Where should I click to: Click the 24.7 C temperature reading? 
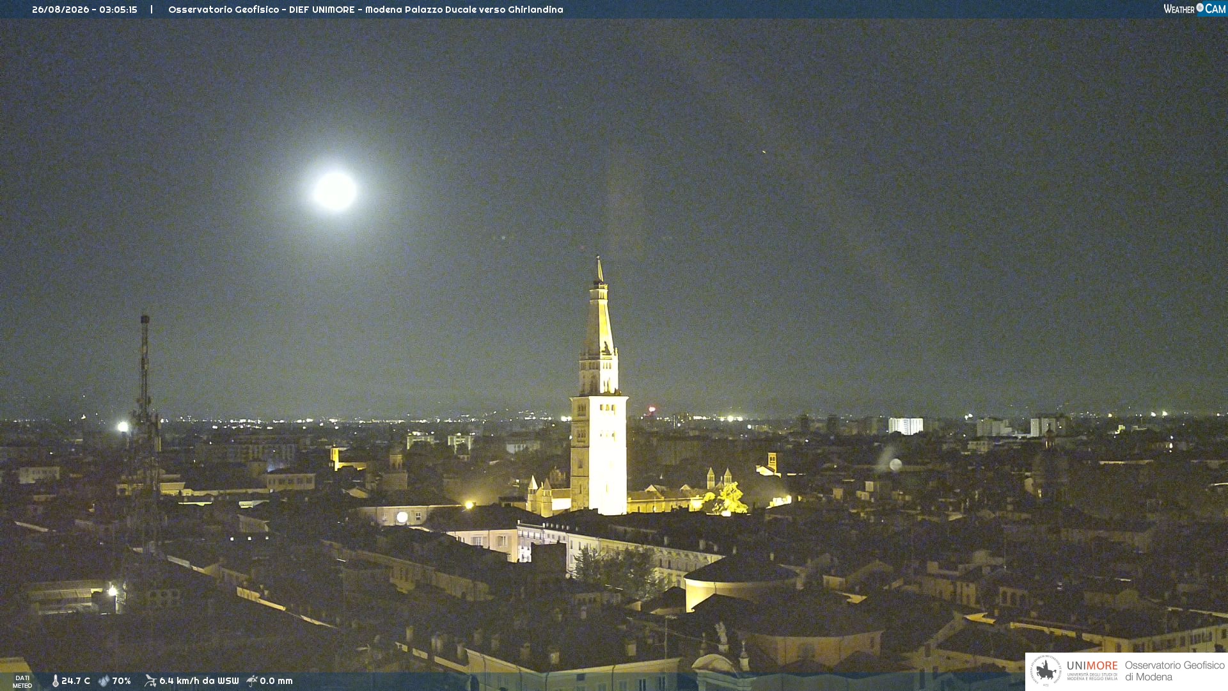pos(75,681)
